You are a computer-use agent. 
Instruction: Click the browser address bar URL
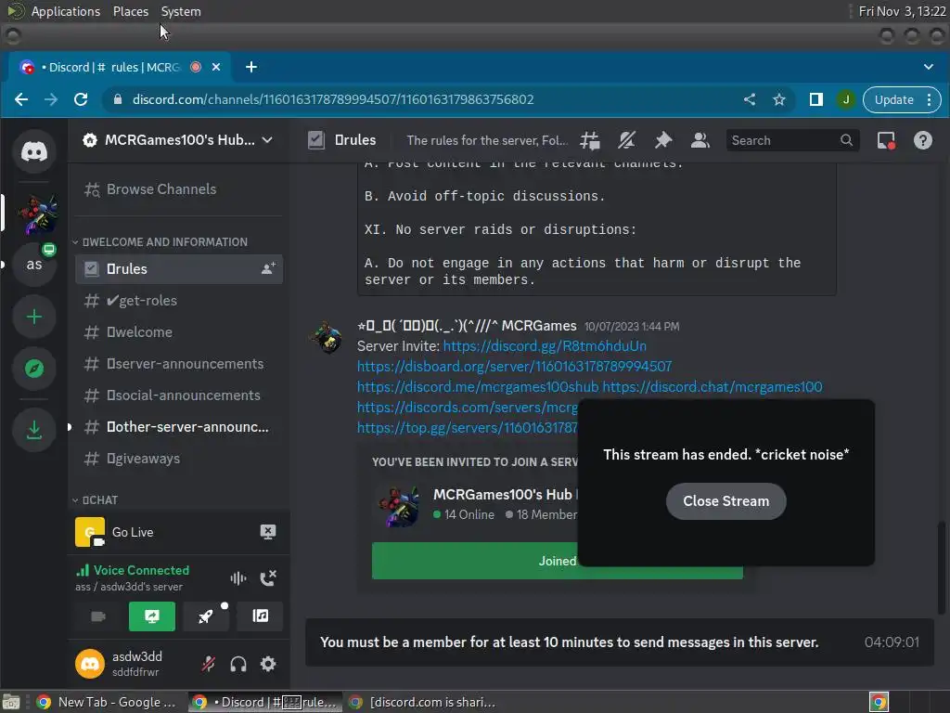point(333,99)
